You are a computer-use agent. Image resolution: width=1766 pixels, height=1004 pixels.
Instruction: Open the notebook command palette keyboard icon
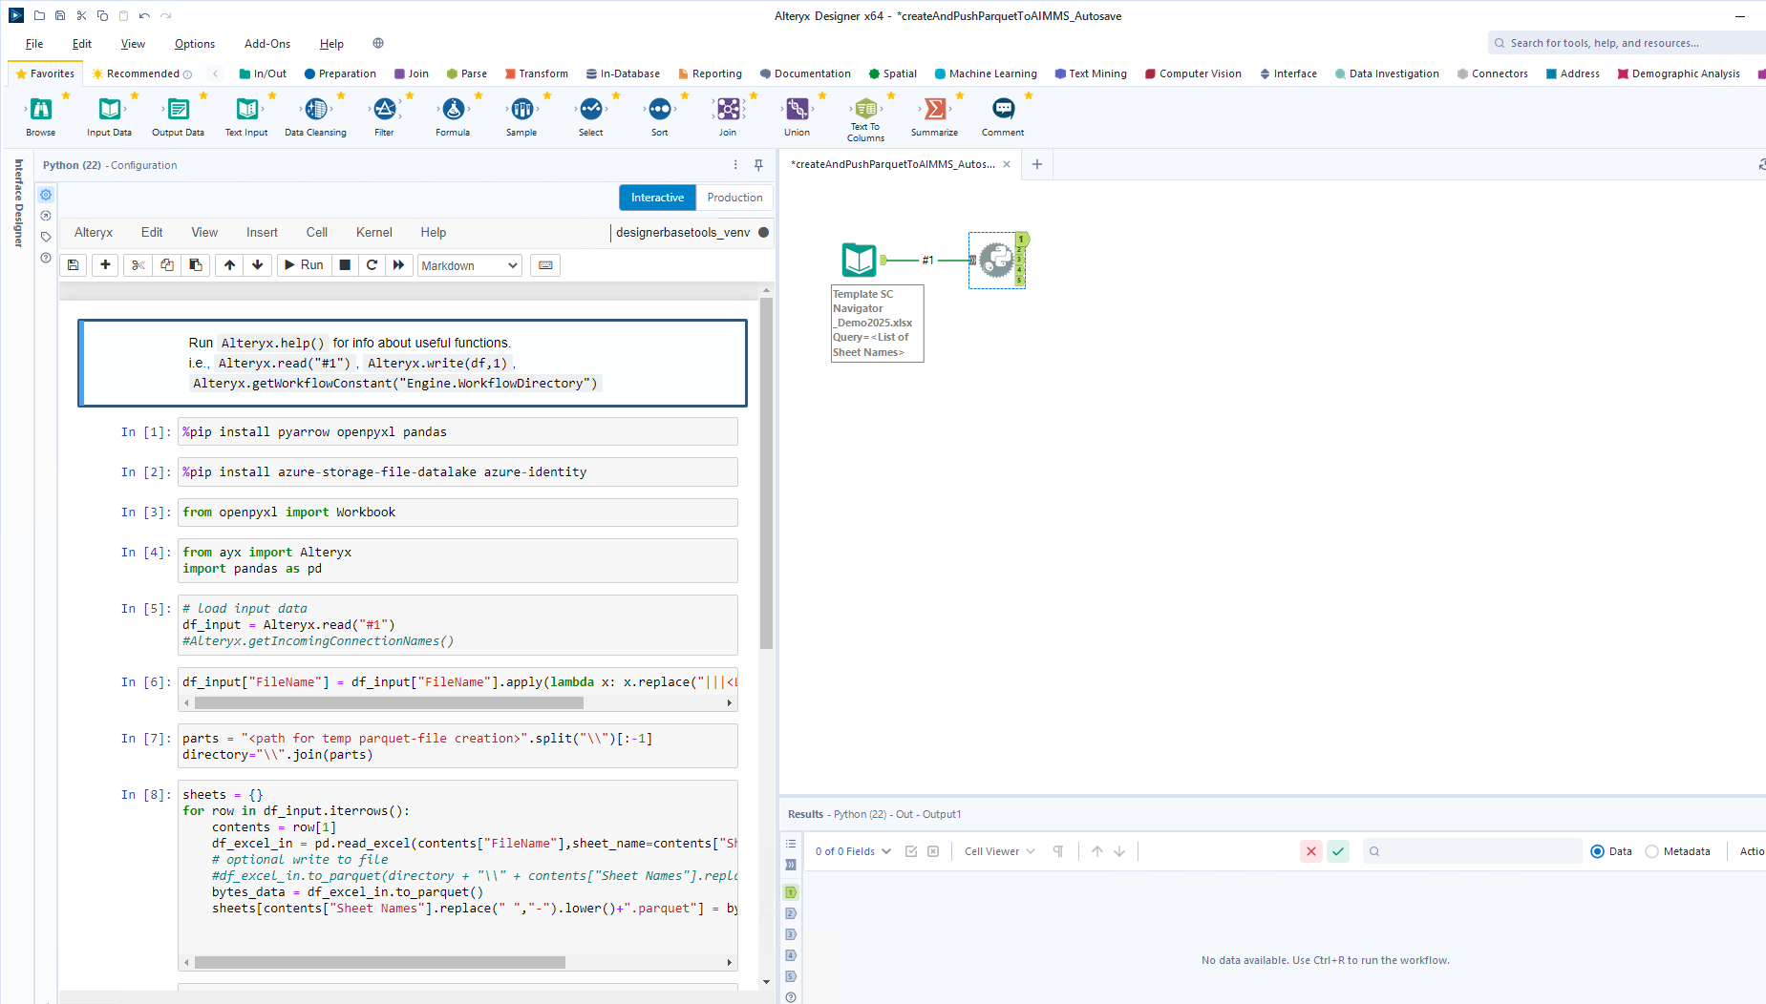pyautogui.click(x=545, y=265)
